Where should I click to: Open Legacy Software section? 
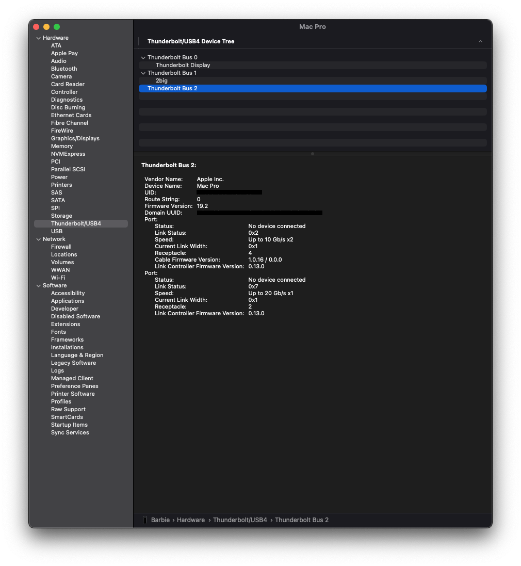point(73,363)
